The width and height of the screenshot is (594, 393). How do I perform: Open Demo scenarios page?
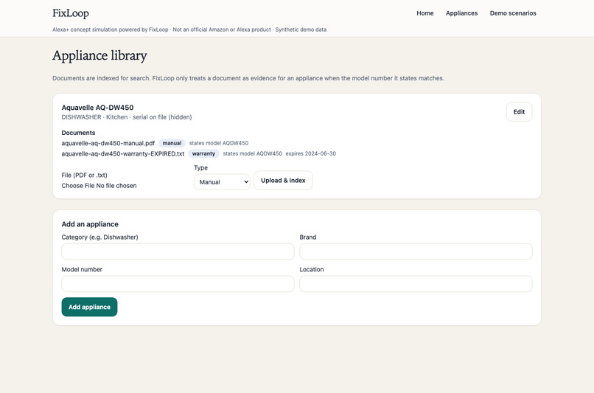click(x=513, y=13)
